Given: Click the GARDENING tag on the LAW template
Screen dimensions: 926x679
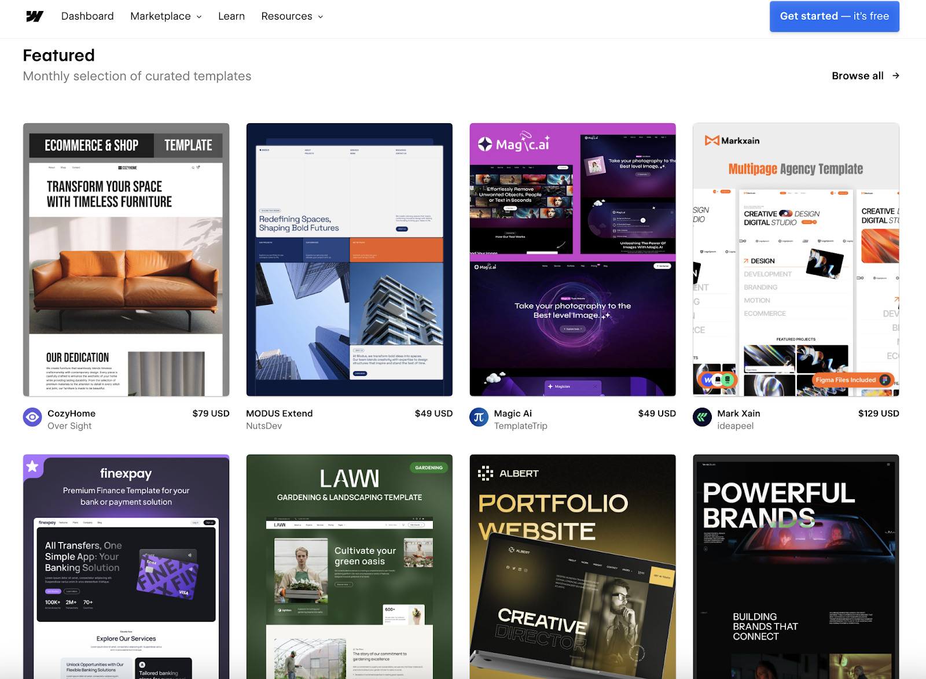Looking at the screenshot, I should point(429,467).
